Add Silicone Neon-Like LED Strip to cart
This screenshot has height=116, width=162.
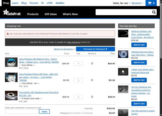139,62
